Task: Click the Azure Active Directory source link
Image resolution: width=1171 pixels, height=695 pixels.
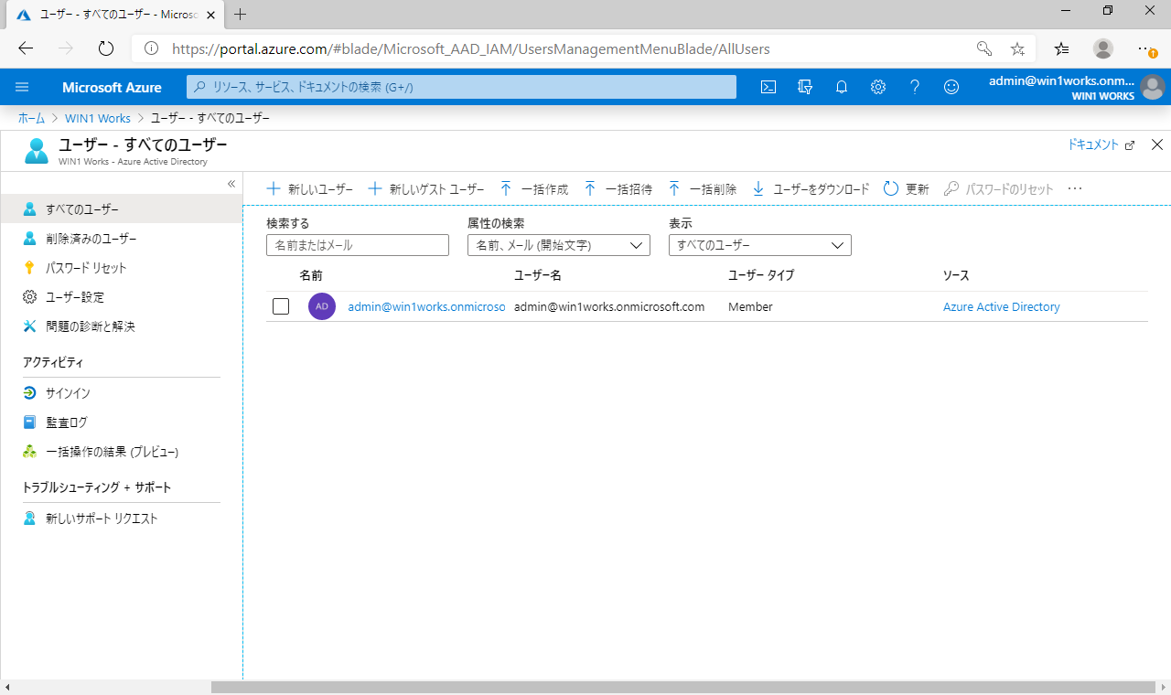Action: click(1001, 307)
